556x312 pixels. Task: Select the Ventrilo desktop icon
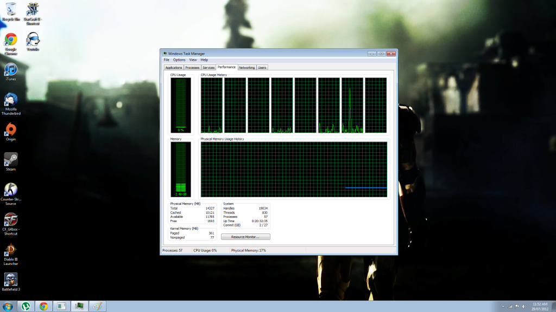click(x=33, y=40)
